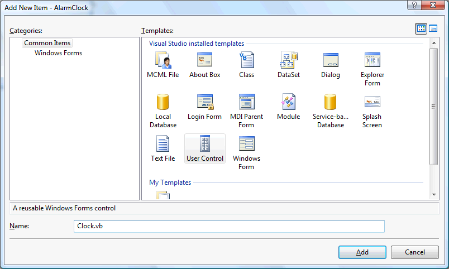Click the Name text field containing Clock.vb
Image resolution: width=449 pixels, height=269 pixels.
229,226
